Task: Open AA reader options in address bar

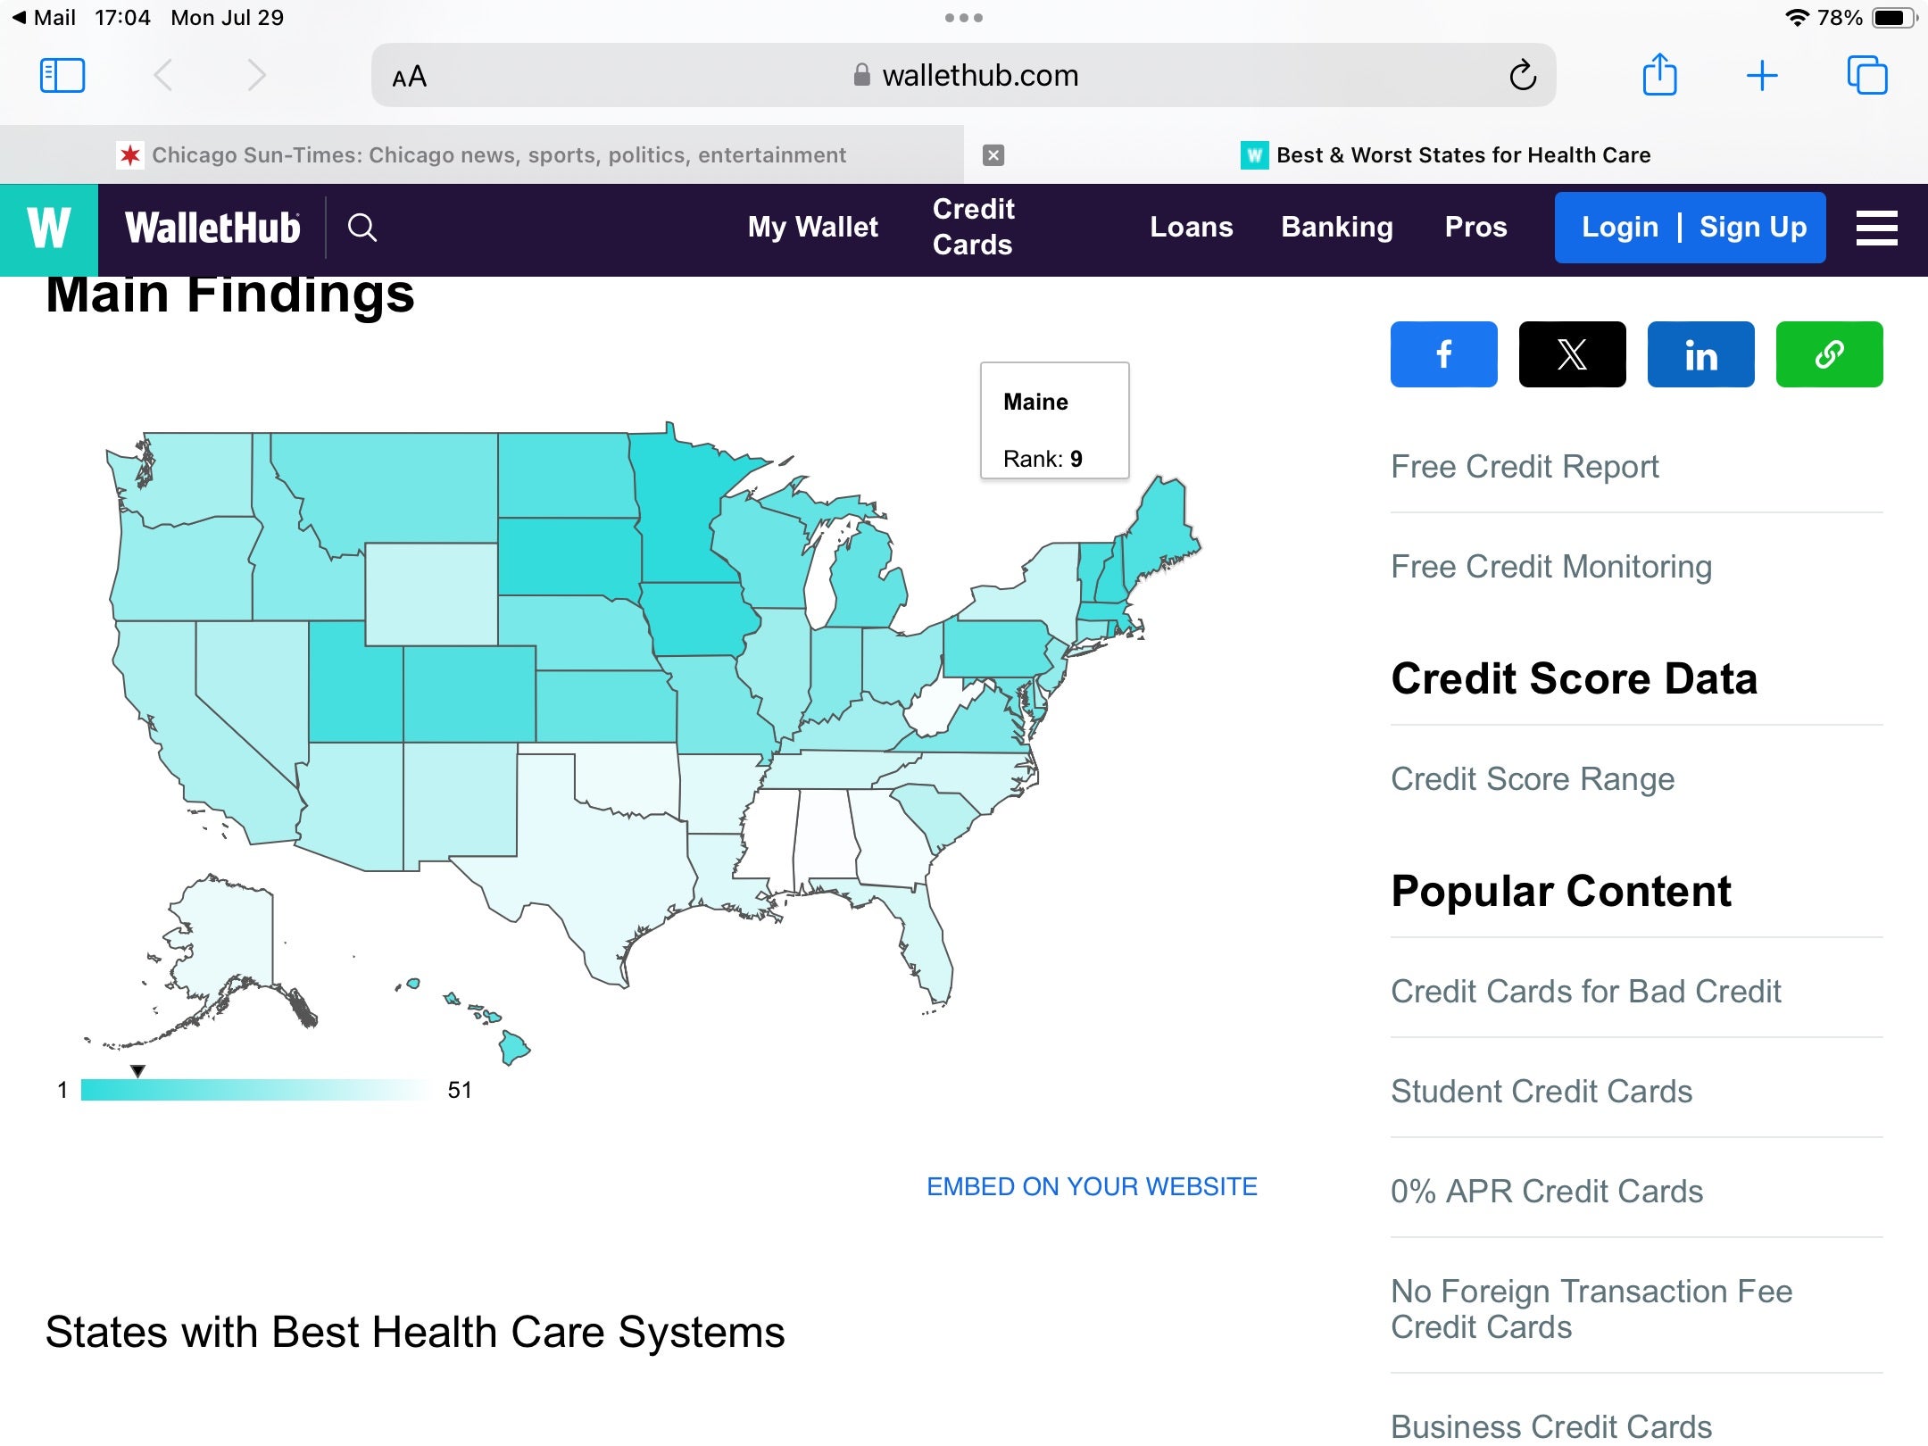Action: (410, 77)
